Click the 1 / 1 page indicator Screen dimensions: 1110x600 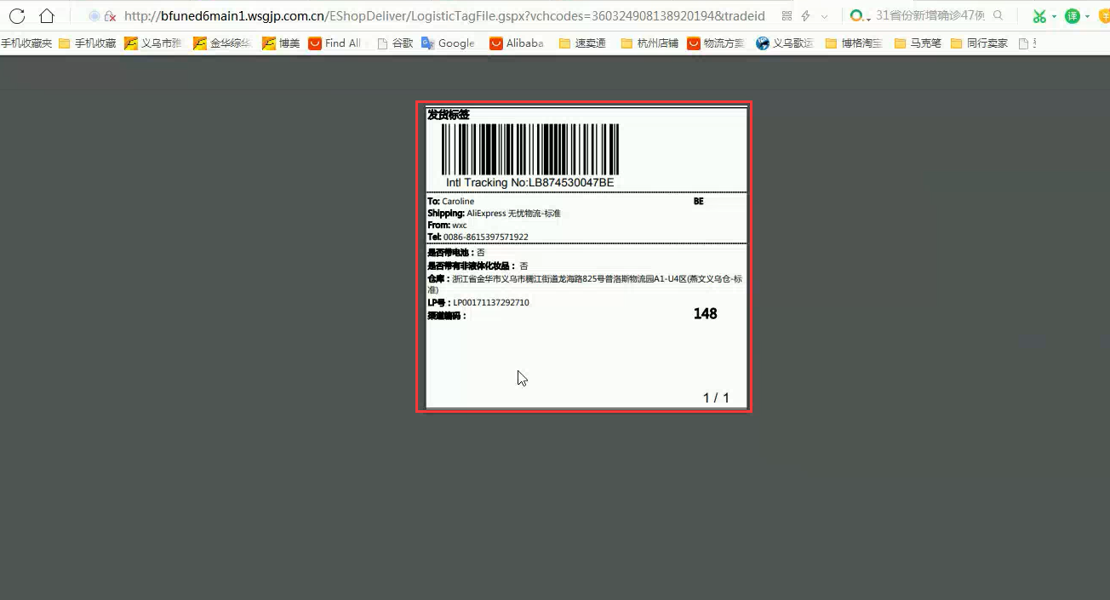[716, 398]
